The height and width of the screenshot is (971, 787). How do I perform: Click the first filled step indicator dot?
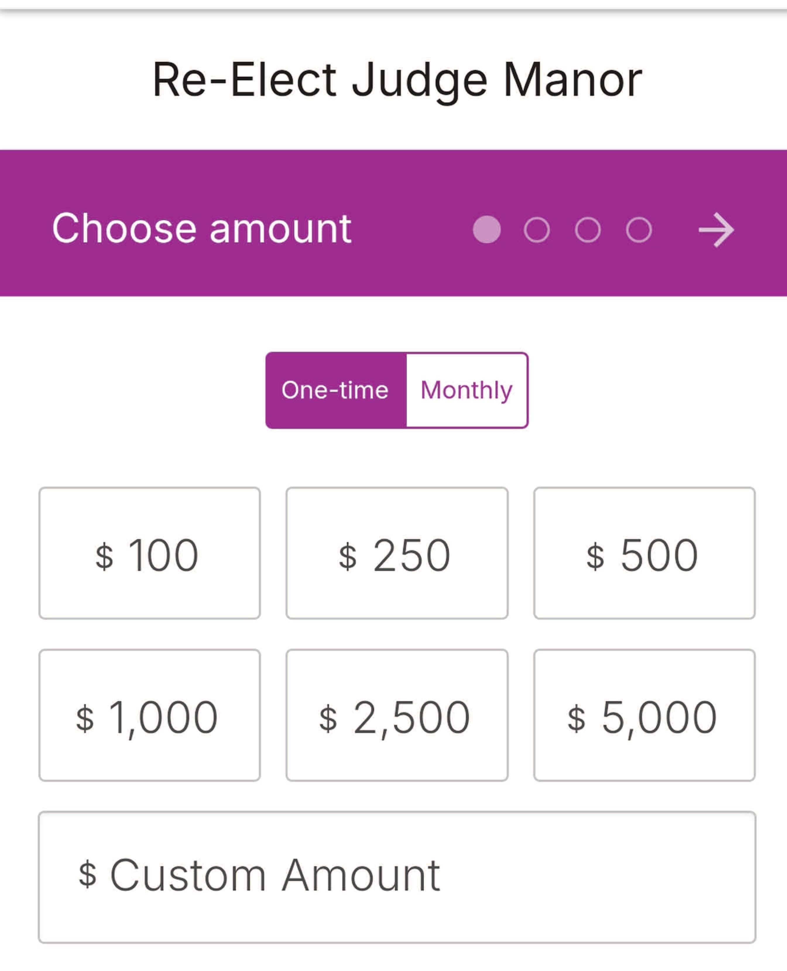click(x=486, y=230)
